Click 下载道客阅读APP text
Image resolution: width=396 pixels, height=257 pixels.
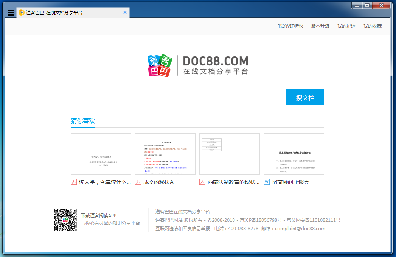coord(99,216)
